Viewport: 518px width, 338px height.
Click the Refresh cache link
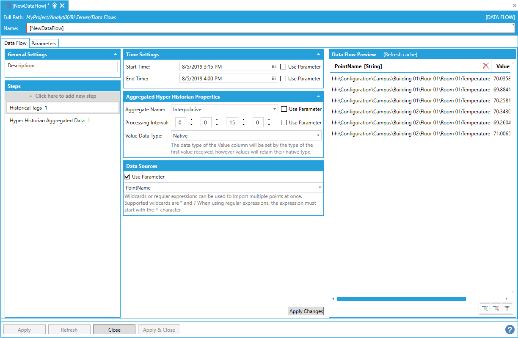coord(400,55)
